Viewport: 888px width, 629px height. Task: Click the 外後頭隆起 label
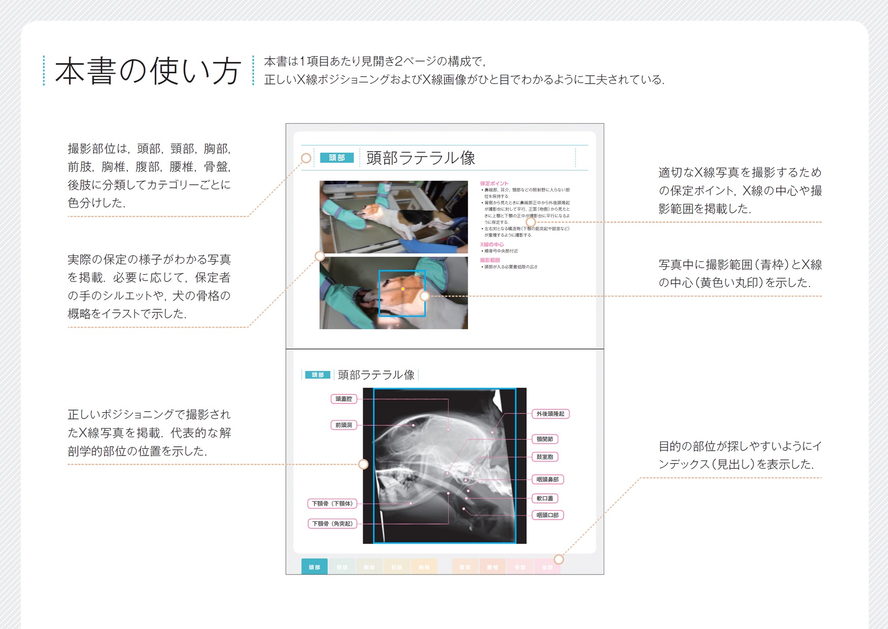(550, 414)
